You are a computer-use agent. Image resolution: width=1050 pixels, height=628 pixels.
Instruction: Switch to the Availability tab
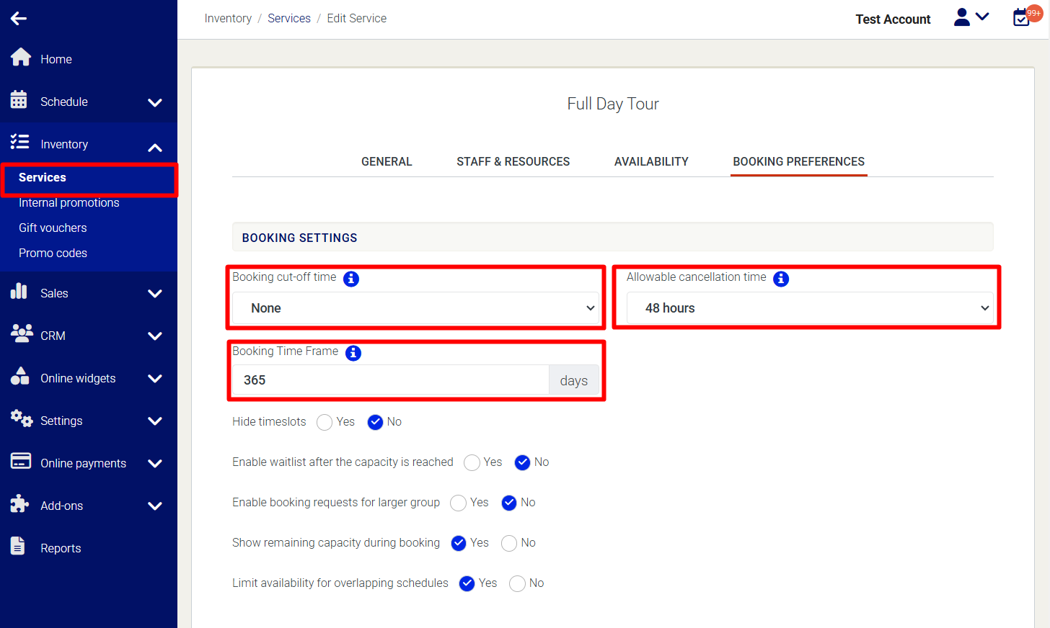tap(651, 161)
